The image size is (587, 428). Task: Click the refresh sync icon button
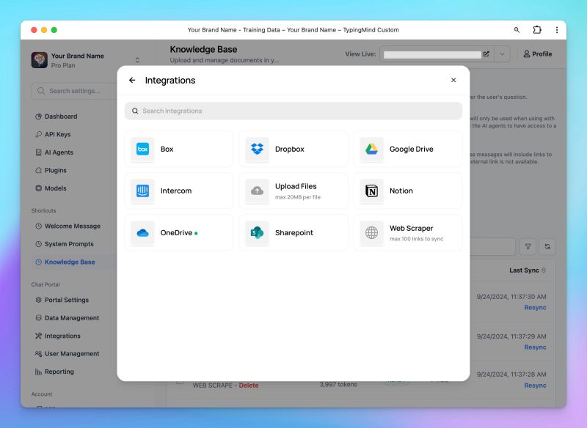(547, 247)
